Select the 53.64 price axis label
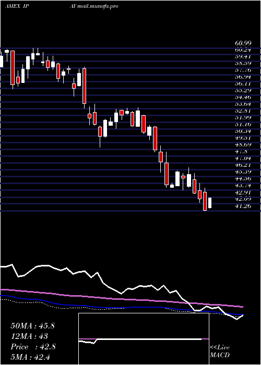Screen dimensions: 261x365 click(243, 104)
